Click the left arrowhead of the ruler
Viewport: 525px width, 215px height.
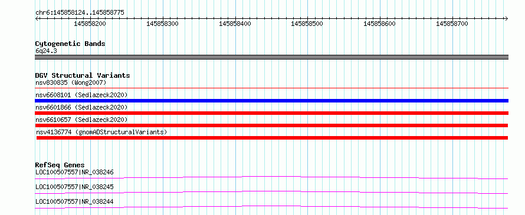point(37,18)
